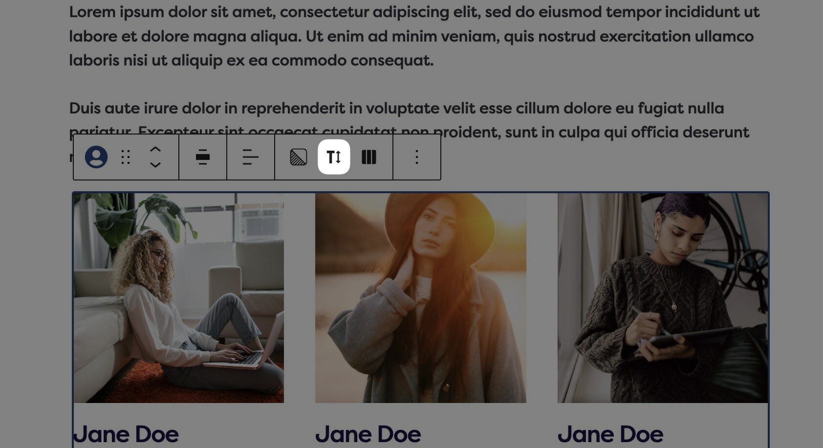Select the columns layout icon
This screenshot has height=448, width=823.
click(369, 157)
